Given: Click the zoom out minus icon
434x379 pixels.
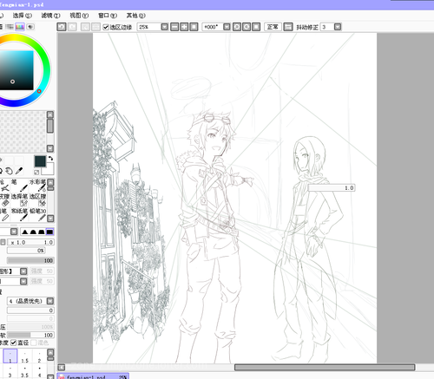Looking at the screenshot, I should click(x=174, y=27).
